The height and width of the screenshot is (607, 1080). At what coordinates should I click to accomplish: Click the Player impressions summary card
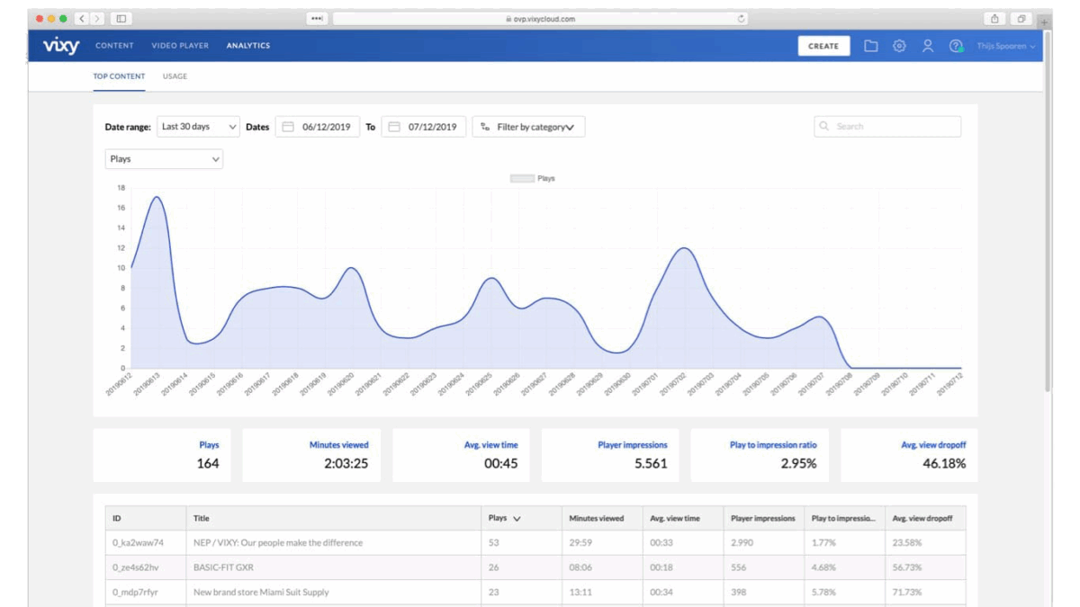pyautogui.click(x=612, y=455)
